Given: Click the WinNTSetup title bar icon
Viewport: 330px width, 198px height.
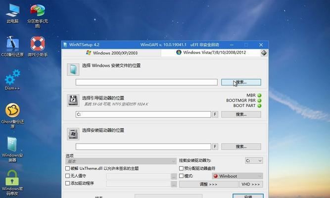Looking at the screenshot, I should 65,45.
